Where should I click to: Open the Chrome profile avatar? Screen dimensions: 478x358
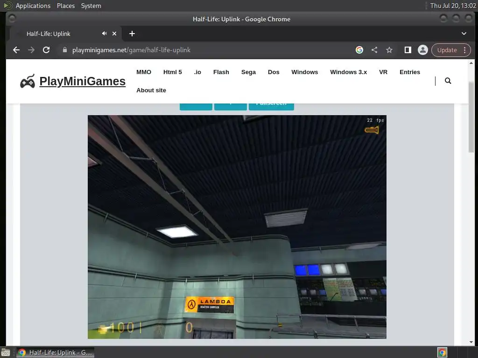point(423,50)
